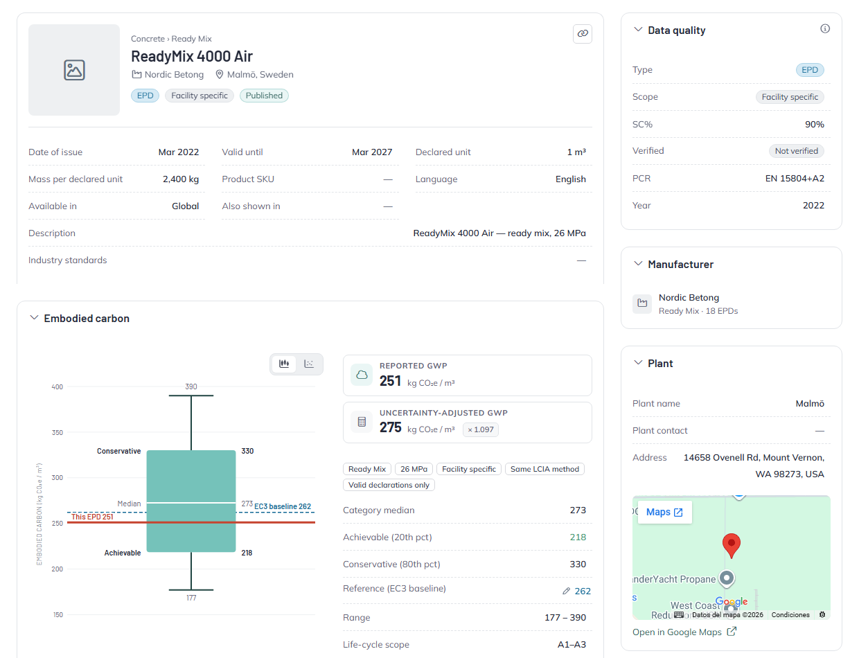Open the Nordic Betong manufacturer link in header
Screen dimensions: 859x658
click(x=174, y=75)
